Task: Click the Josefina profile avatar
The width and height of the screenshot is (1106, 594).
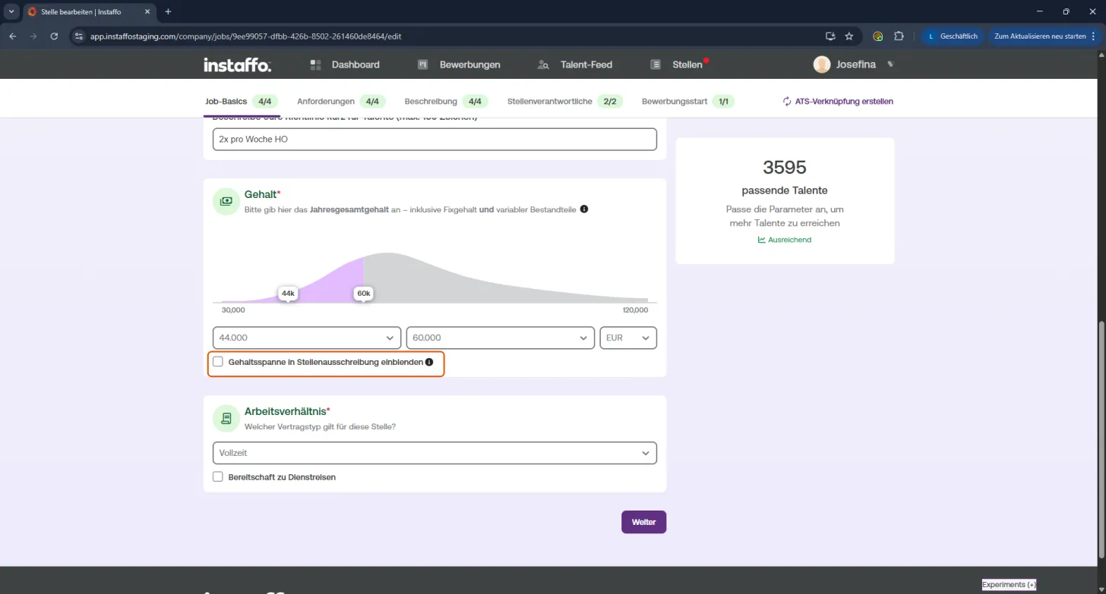Action: 822,64
